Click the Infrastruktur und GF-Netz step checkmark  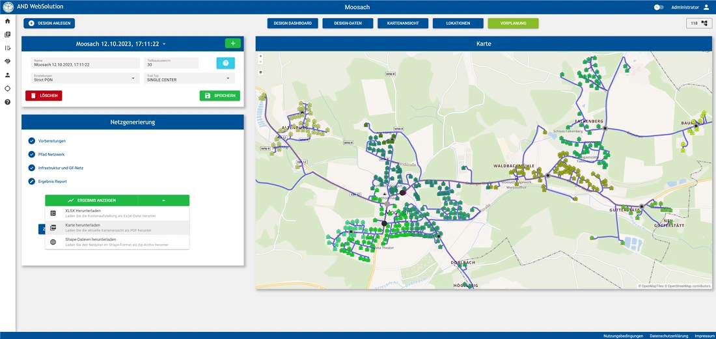tap(31, 168)
